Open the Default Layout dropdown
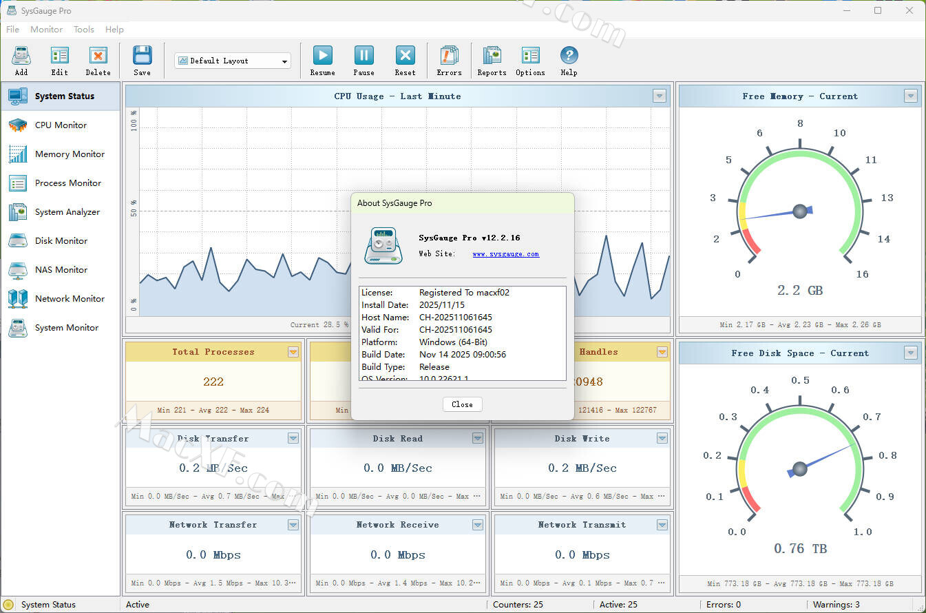 click(x=233, y=61)
